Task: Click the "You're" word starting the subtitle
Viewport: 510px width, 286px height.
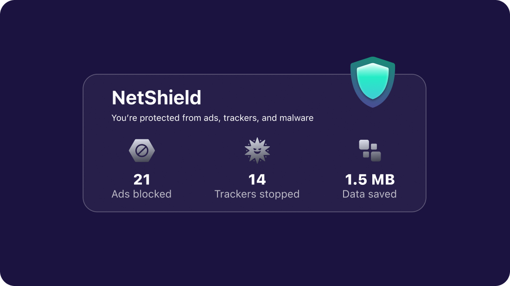Action: pos(123,118)
